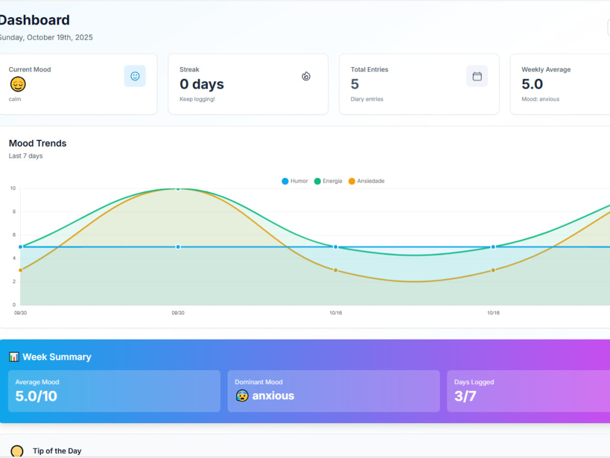Click the Weekly Average 5.0 value
The image size is (610, 458).
[x=532, y=84]
